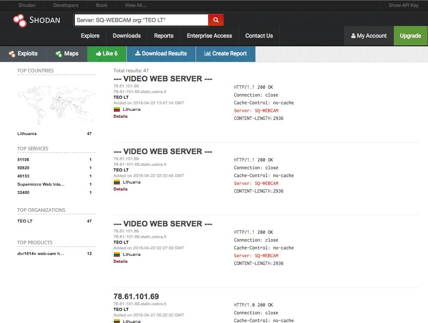Open second VIDEO WEB SERVER result title
Screen dimensions: 428x323
pos(163,151)
